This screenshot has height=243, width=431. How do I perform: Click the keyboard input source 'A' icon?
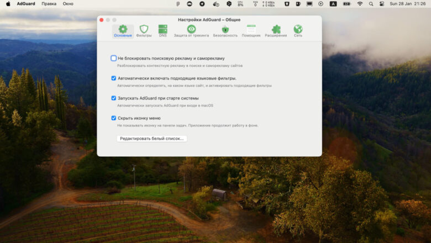pyautogui.click(x=333, y=4)
